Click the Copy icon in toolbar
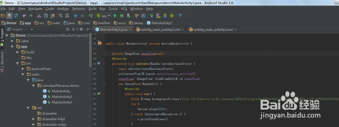 pos(46,16)
